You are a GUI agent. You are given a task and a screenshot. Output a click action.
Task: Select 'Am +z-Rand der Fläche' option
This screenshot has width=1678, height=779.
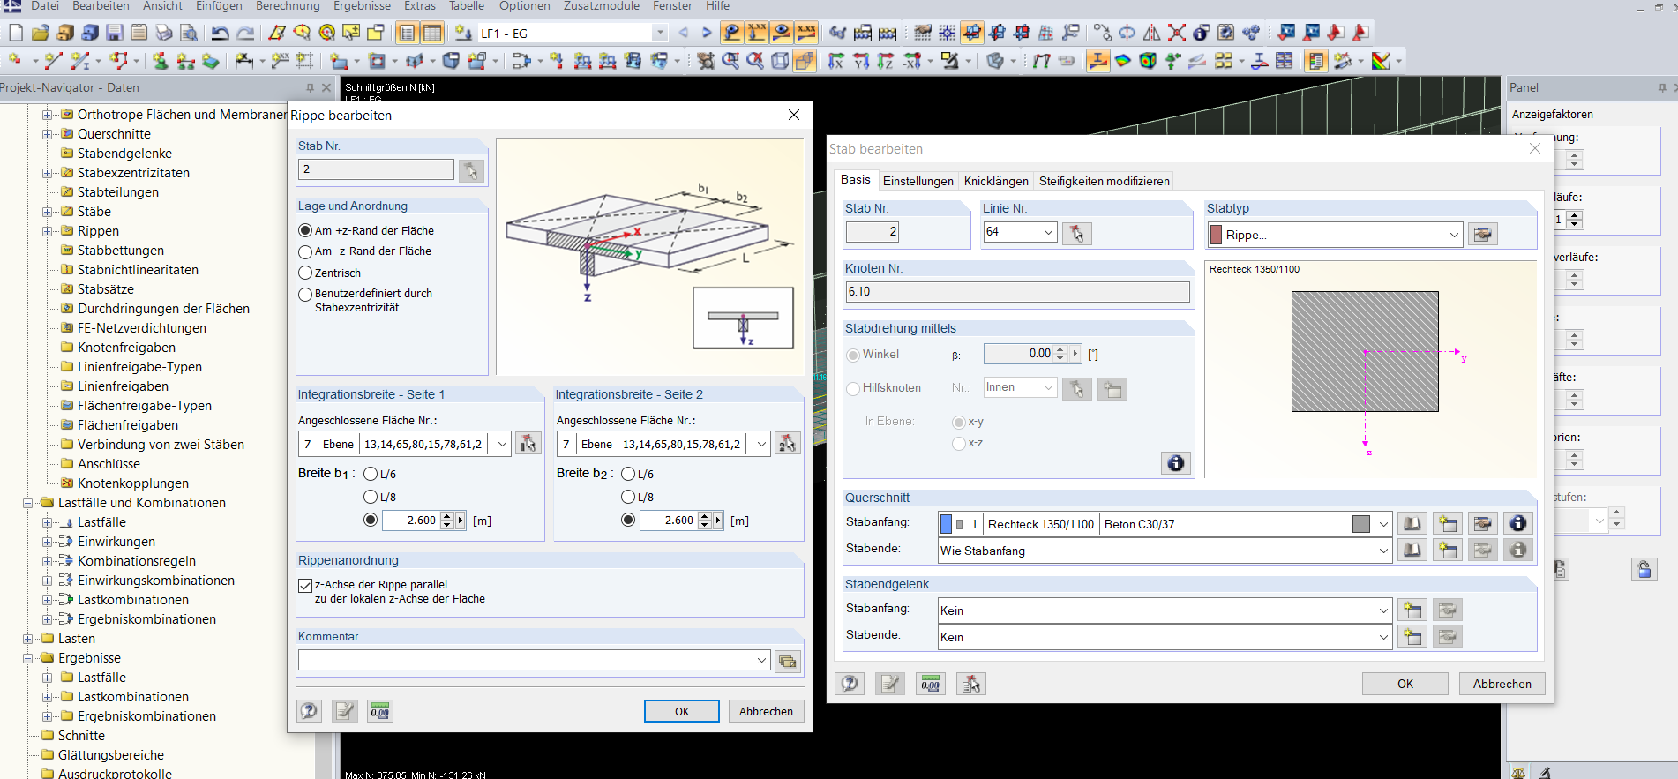(305, 231)
